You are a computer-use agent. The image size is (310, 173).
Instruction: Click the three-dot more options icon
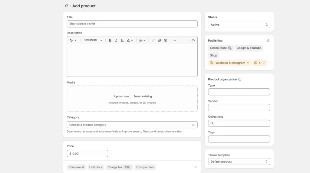(x=174, y=40)
